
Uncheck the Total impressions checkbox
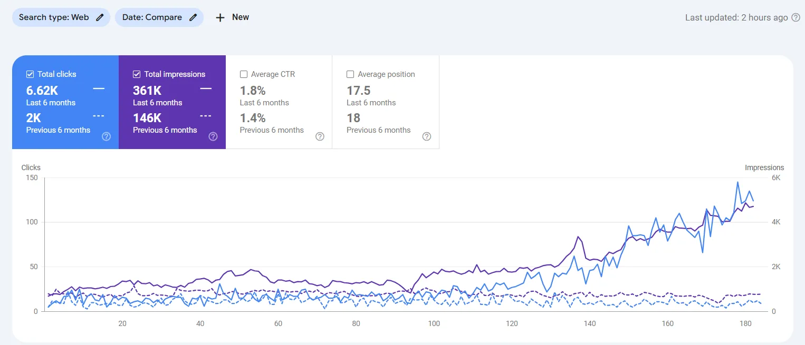[x=137, y=74]
